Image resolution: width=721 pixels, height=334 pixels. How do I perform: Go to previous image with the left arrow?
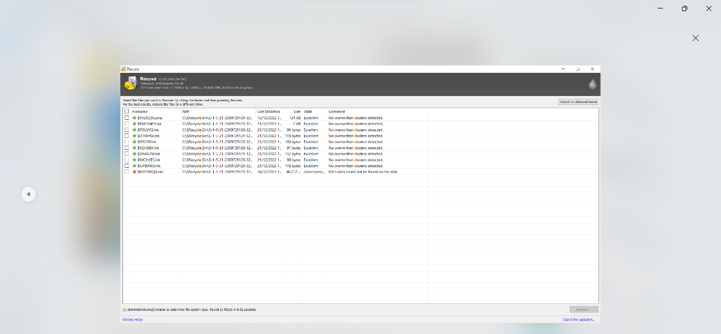(x=29, y=194)
